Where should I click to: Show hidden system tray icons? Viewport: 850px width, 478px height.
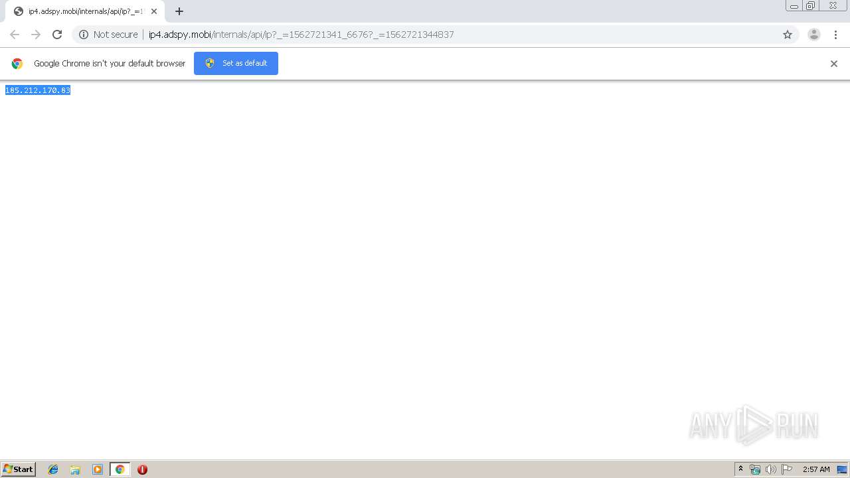click(x=740, y=469)
